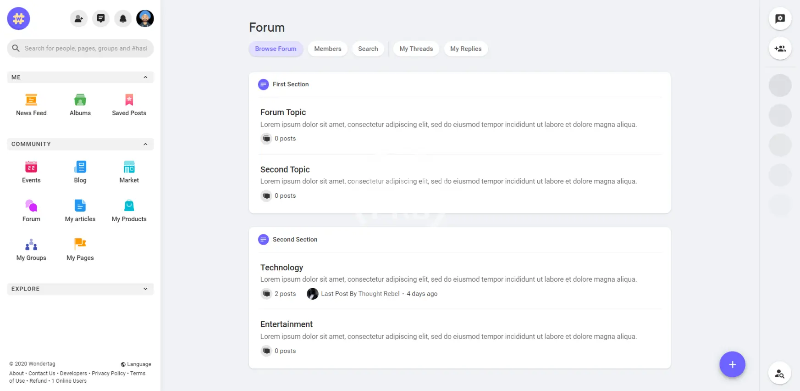Open the Technology forum topic
The width and height of the screenshot is (800, 391).
(281, 268)
